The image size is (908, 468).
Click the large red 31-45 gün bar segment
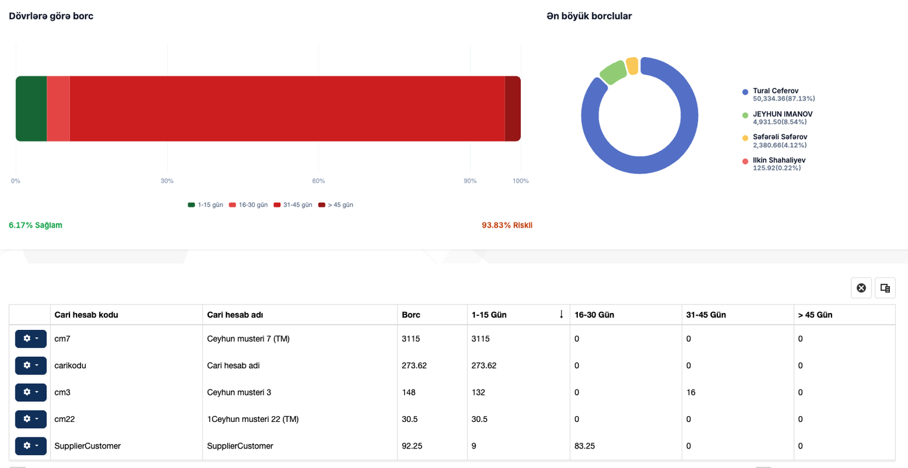click(287, 108)
